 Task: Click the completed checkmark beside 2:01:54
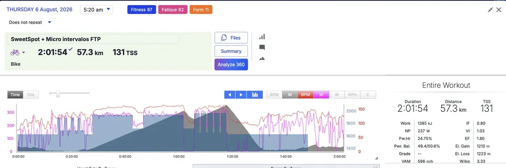tap(70, 49)
